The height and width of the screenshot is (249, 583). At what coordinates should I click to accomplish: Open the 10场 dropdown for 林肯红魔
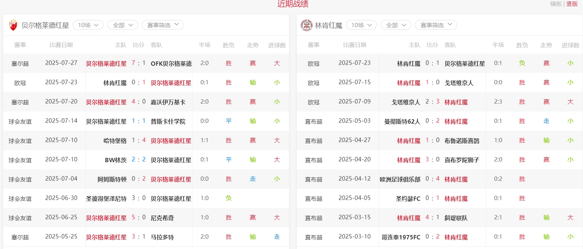coord(361,25)
